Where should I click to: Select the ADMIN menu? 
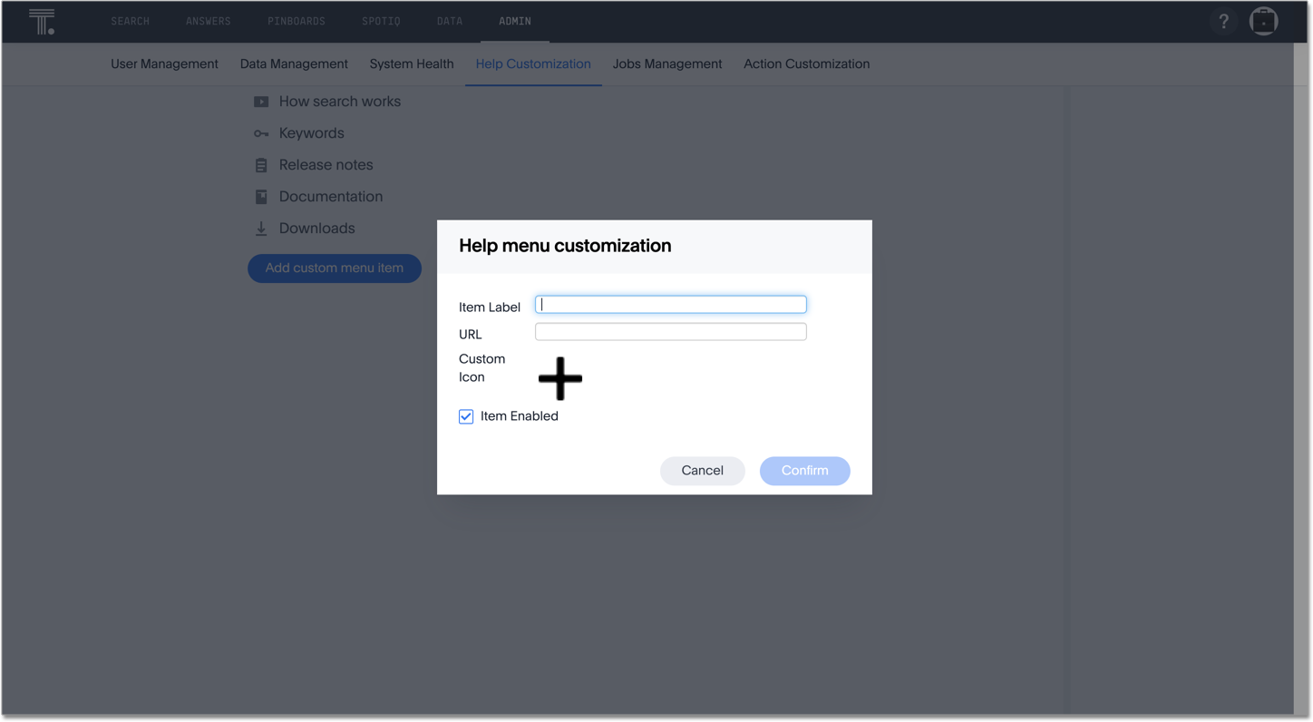pyautogui.click(x=515, y=21)
